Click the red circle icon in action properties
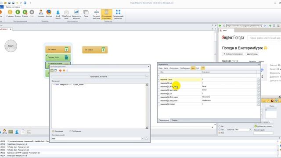Image resolution: width=281 pixels, height=158 pixels. coord(61,71)
